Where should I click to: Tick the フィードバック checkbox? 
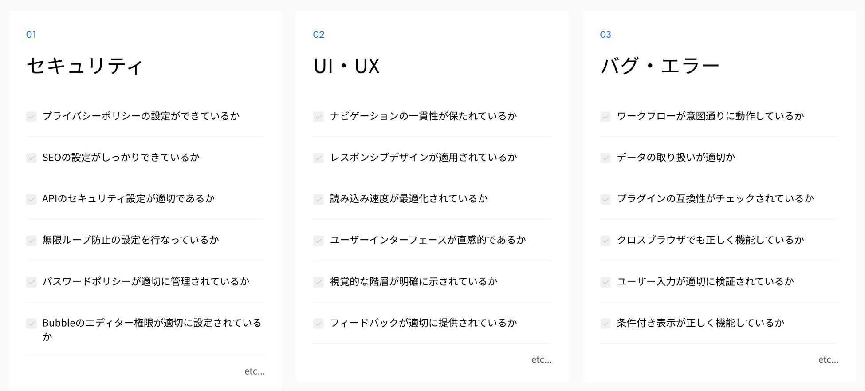pos(318,323)
